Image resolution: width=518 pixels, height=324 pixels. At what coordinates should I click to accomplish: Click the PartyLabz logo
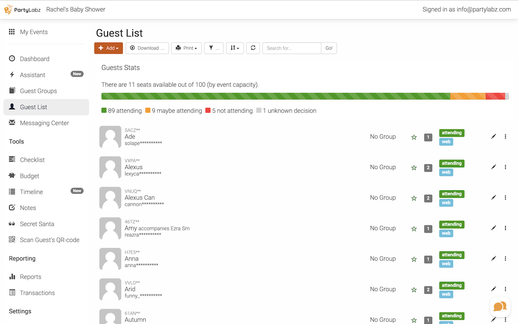(23, 9)
